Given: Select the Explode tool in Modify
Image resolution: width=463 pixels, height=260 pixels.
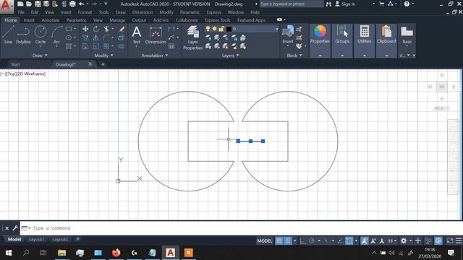Looking at the screenshot, I should [122, 38].
